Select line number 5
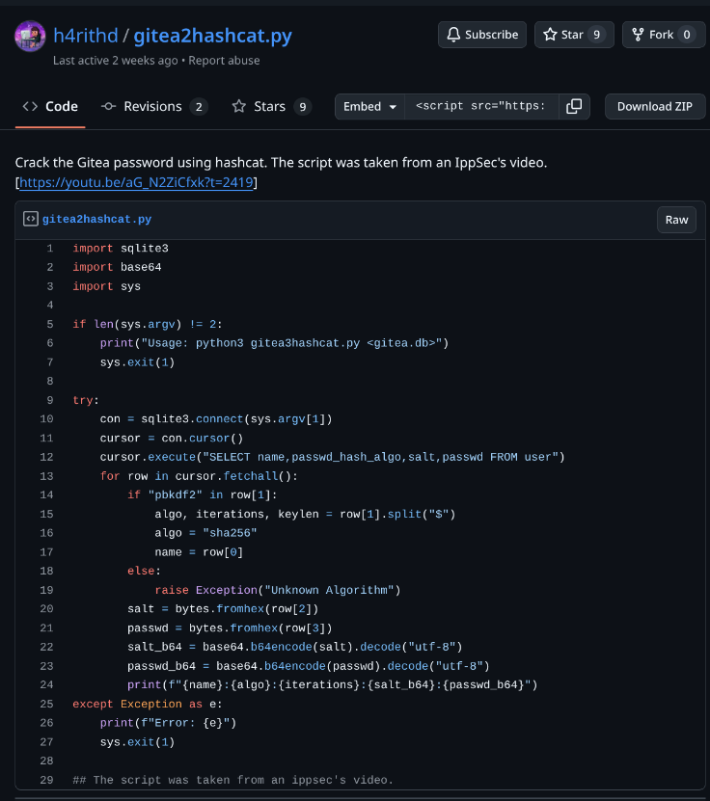 pos(49,325)
